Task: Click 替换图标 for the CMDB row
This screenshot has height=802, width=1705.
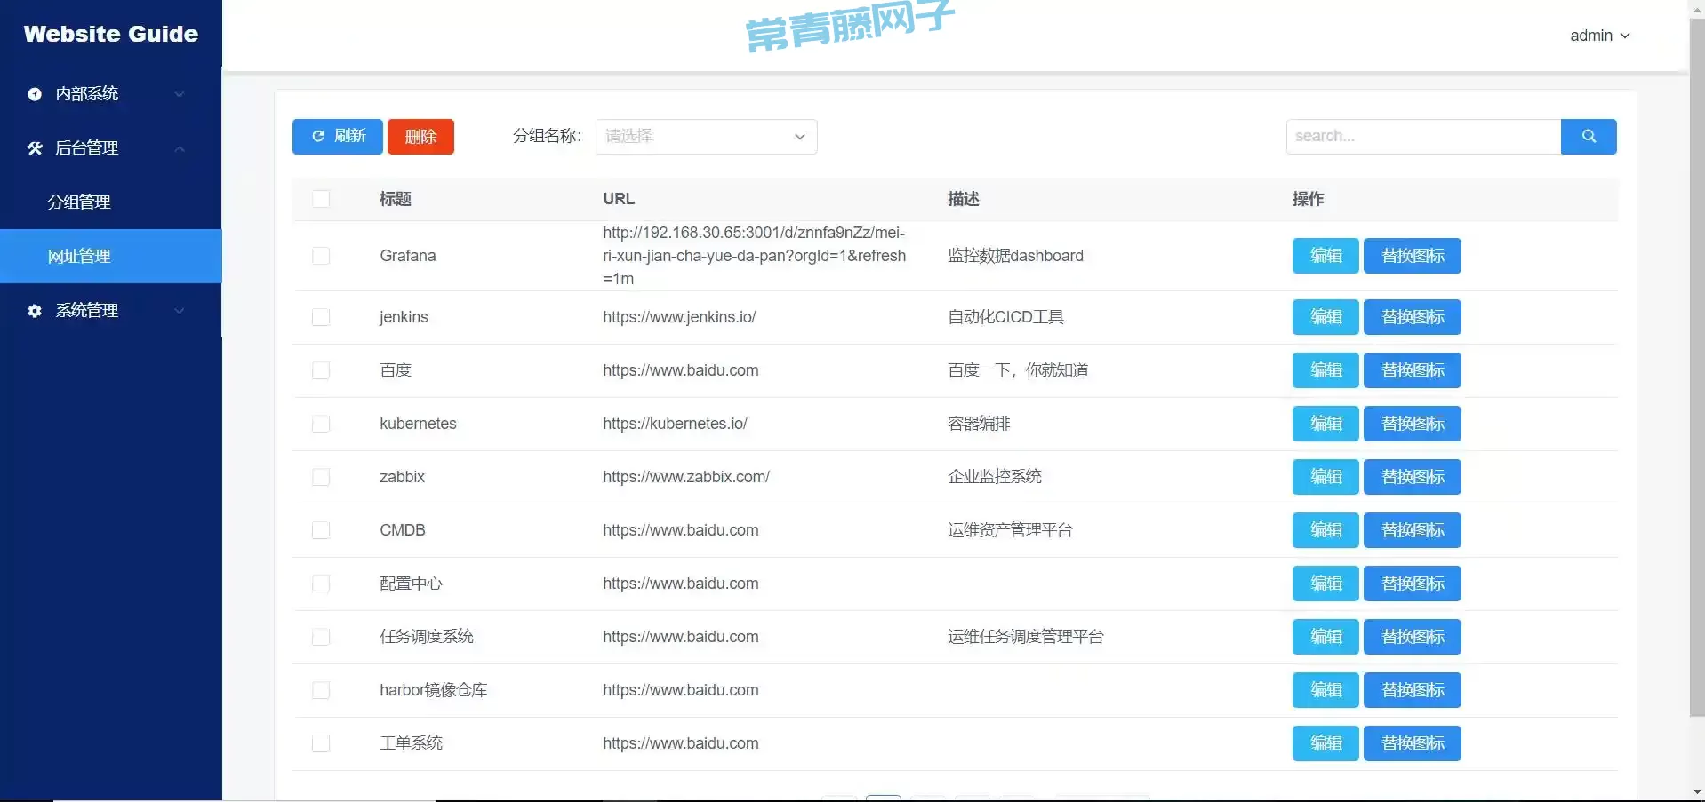Action: 1412,530
